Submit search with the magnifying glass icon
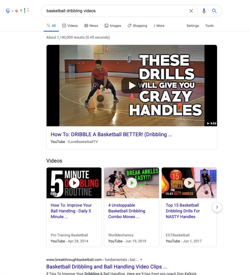 [214, 11]
